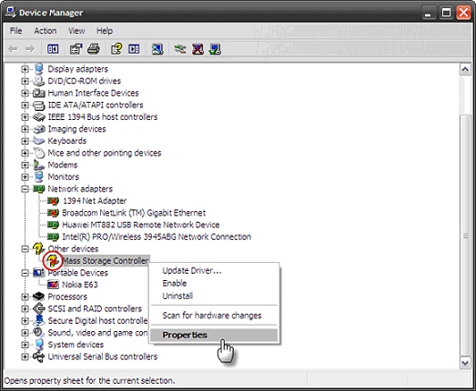Image resolution: width=476 pixels, height=391 pixels.
Task: Click the Update Driver toolbar icon
Action: pyautogui.click(x=180, y=49)
